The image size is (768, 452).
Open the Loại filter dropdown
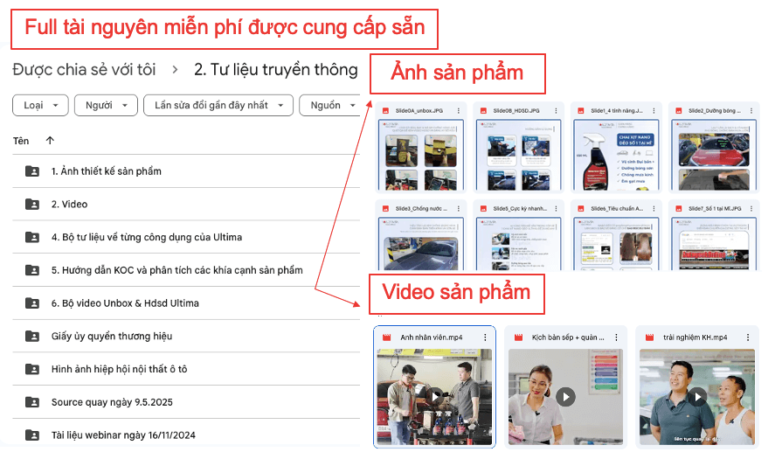click(40, 106)
